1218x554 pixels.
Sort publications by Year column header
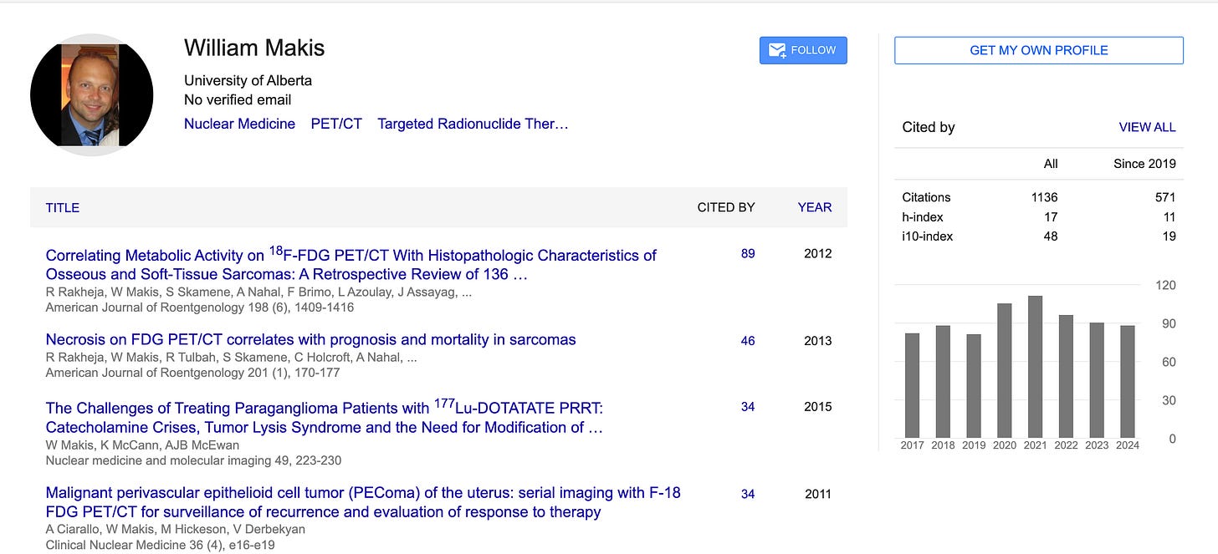point(815,207)
